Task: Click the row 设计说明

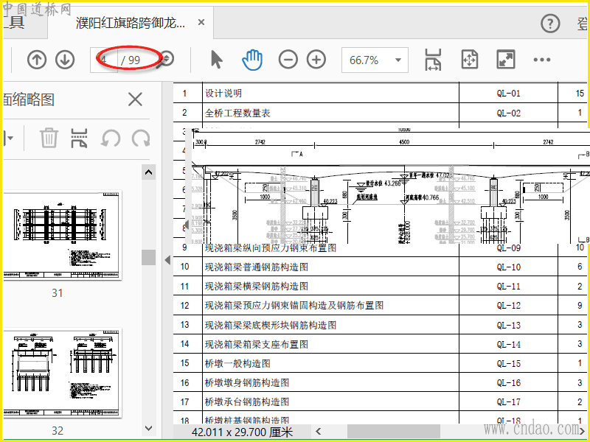Action: (x=380, y=94)
